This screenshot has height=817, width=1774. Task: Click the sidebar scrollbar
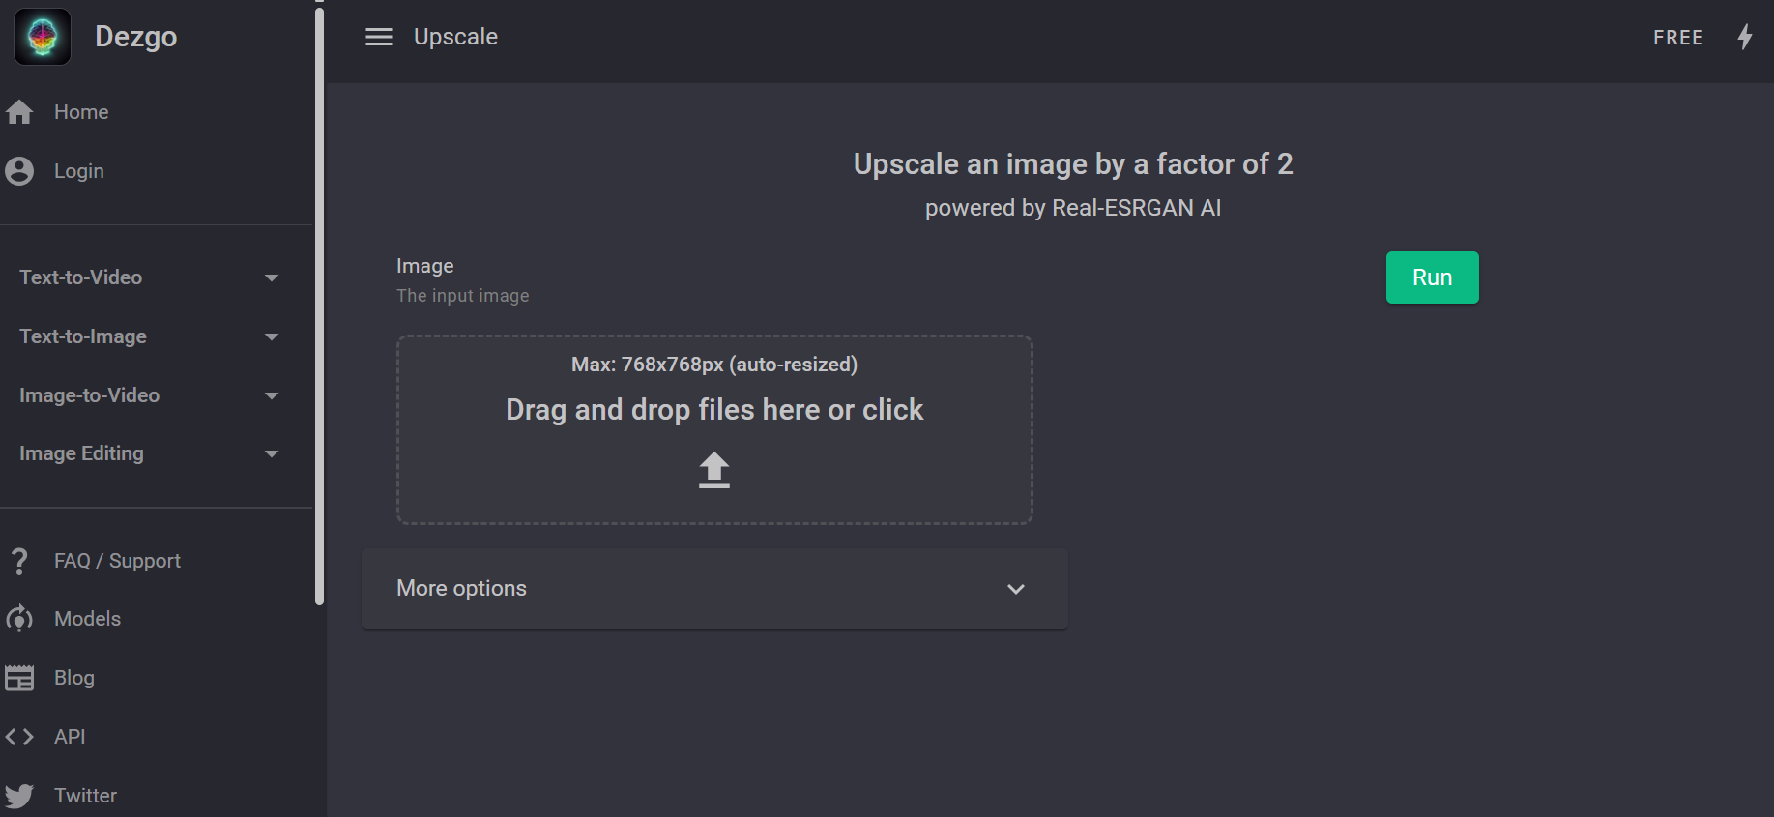[320, 305]
